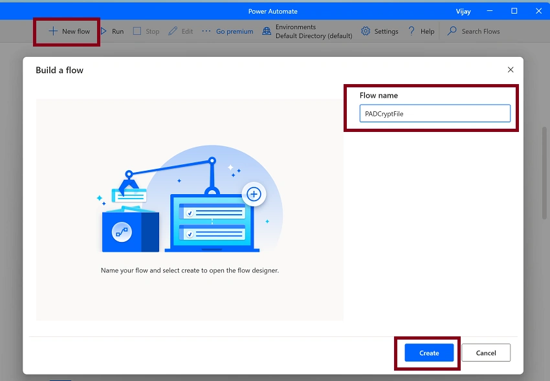Click the Run play triangle icon
Screen dimensions: 550x381
point(104,31)
